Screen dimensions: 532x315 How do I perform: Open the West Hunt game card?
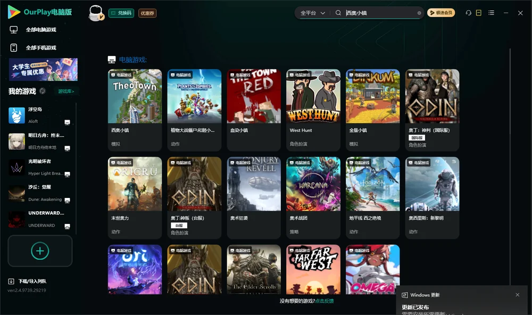313,110
